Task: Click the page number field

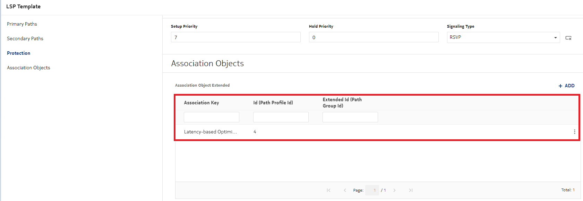Action: point(372,190)
